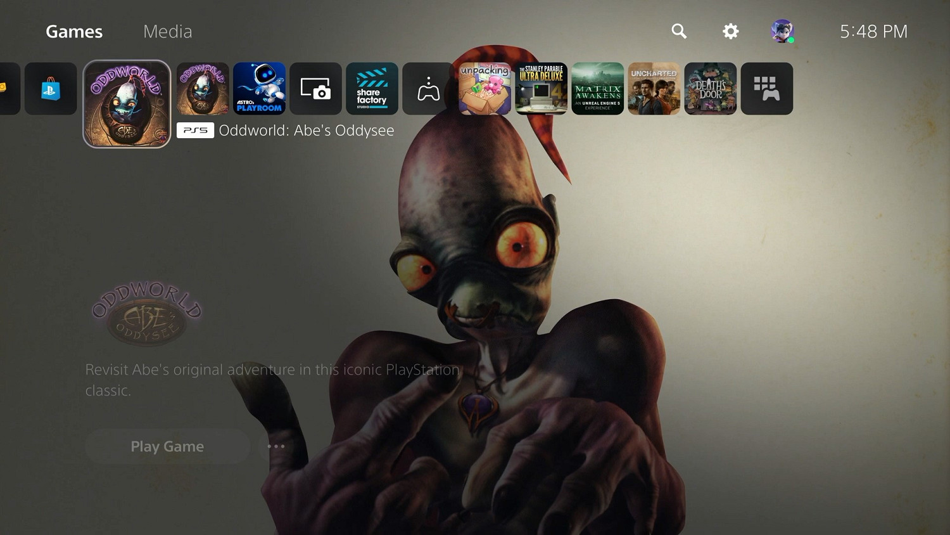Select the highlighted Oddworld Abe's Oddysee tile
Viewport: 950px width, 535px height.
127,104
